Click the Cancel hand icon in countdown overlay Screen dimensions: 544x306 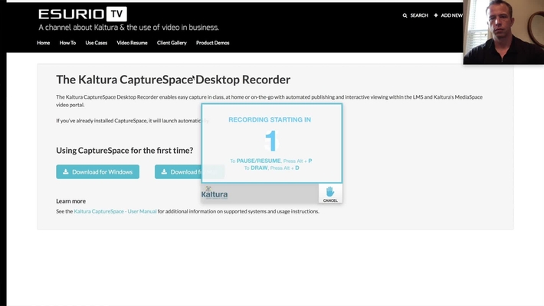(x=330, y=192)
